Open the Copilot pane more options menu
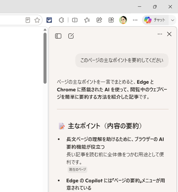 (x=160, y=34)
